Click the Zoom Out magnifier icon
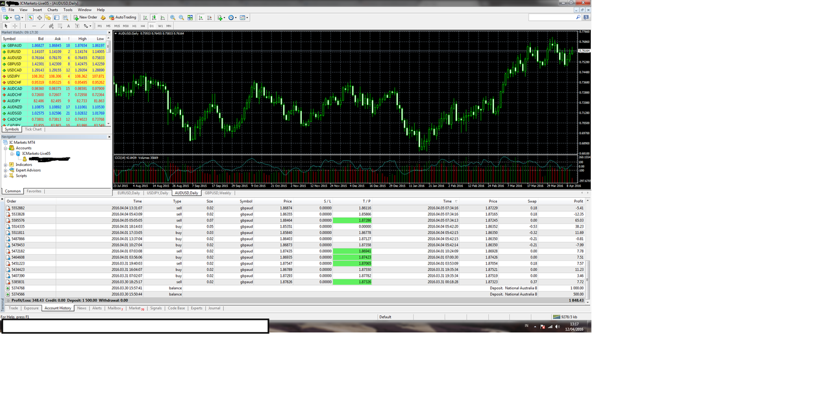Image resolution: width=831 pixels, height=402 pixels. 181,18
